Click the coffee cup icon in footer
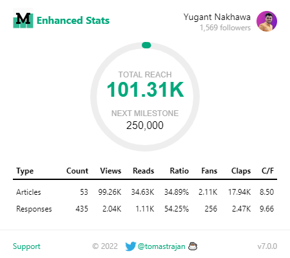The image size is (290, 258). (193, 246)
